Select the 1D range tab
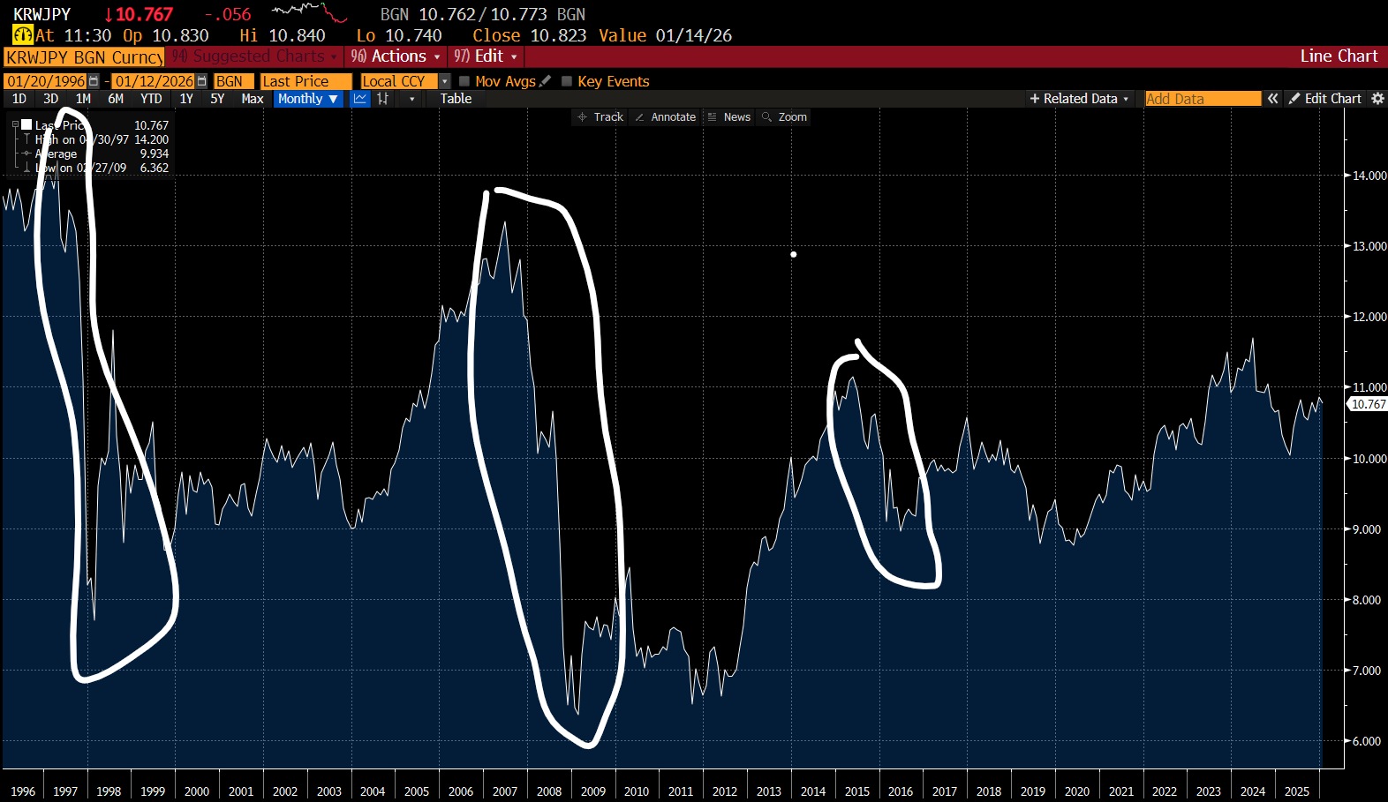This screenshot has height=802, width=1388. pyautogui.click(x=19, y=99)
